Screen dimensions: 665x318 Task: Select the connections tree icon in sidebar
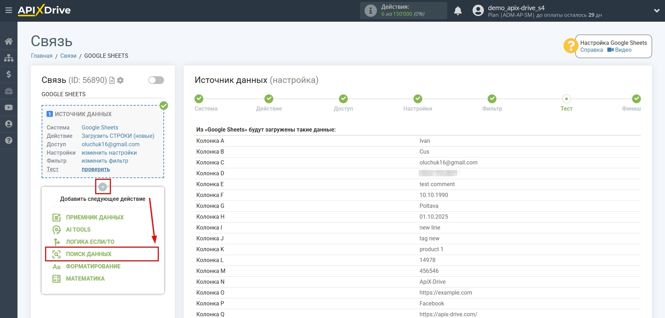(8, 58)
